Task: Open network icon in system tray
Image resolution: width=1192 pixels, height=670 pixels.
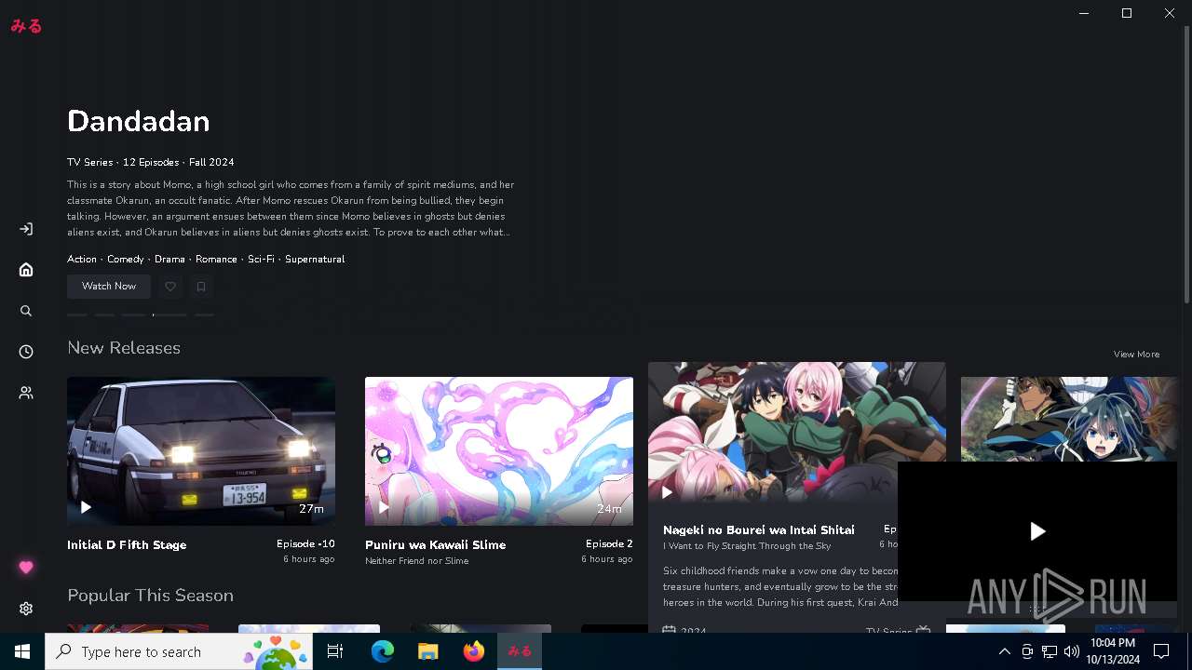Action: point(1050,651)
